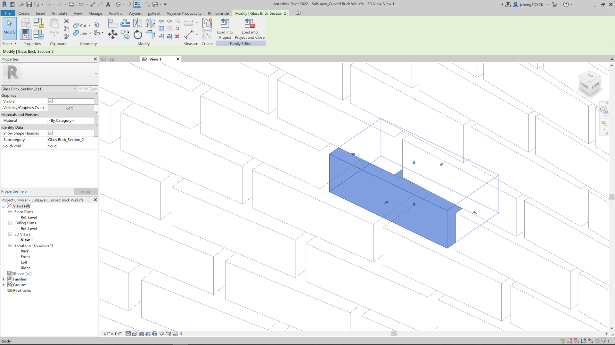Viewport: 615px width, 345px height.
Task: Click Load into Project button
Action: coord(225,29)
